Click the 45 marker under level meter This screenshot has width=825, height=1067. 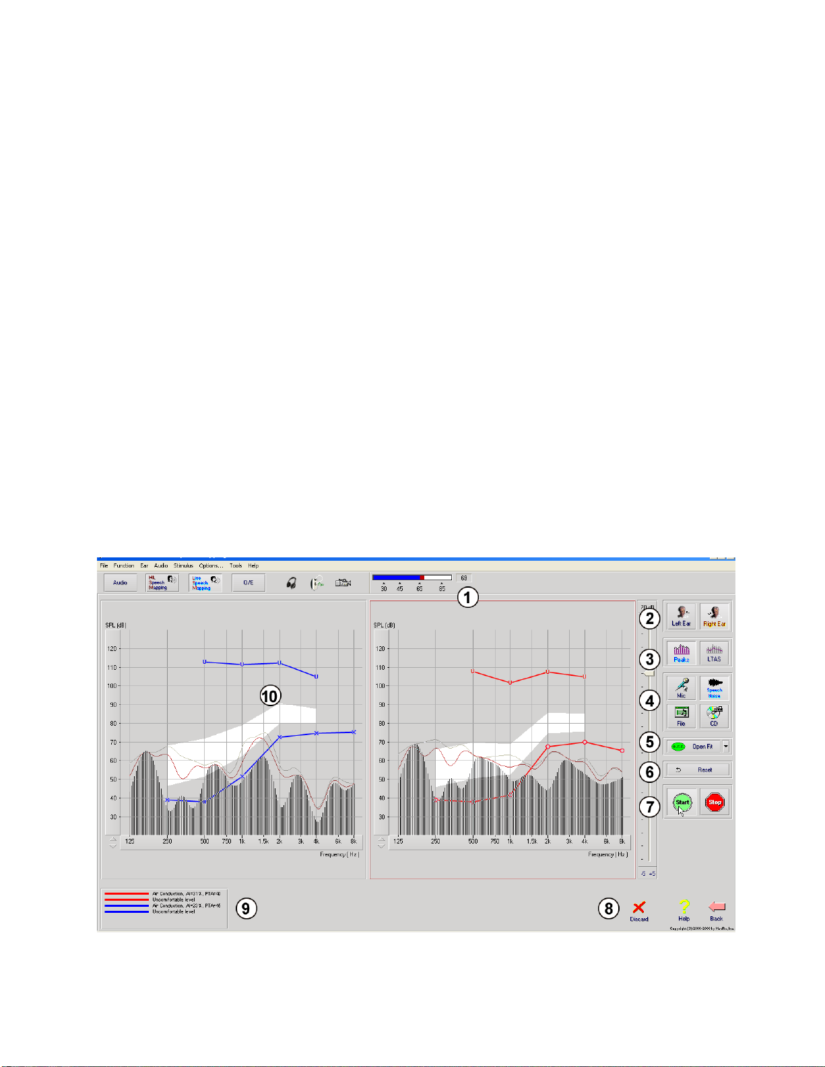pyautogui.click(x=400, y=588)
